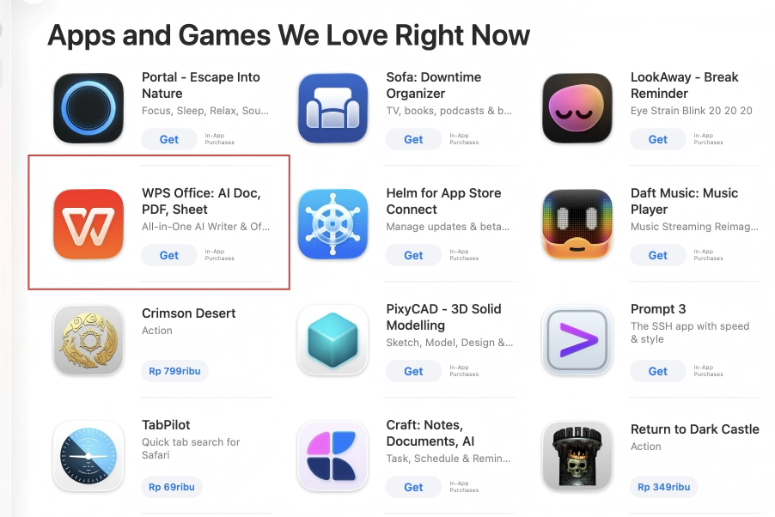This screenshot has height=517, width=775.
Task: Click the TabPilot compass gauge icon
Action: 88,456
